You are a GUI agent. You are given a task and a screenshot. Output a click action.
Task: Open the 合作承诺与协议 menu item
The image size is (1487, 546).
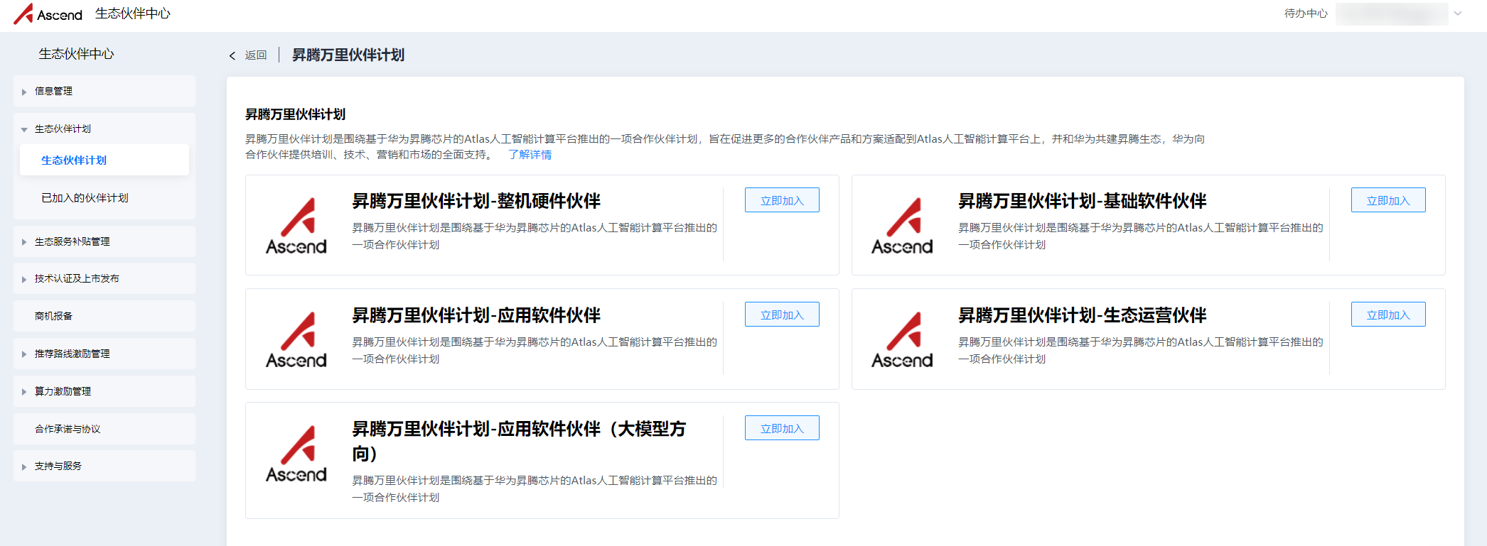(x=104, y=429)
